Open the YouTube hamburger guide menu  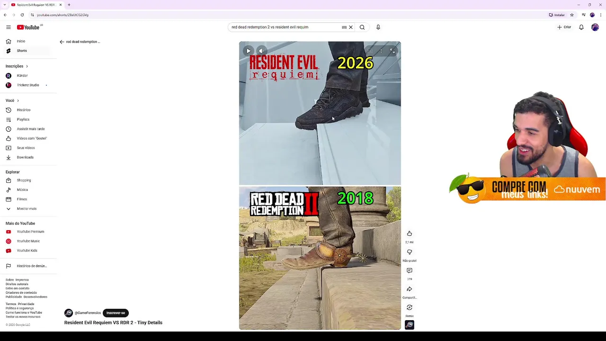pos(8,27)
